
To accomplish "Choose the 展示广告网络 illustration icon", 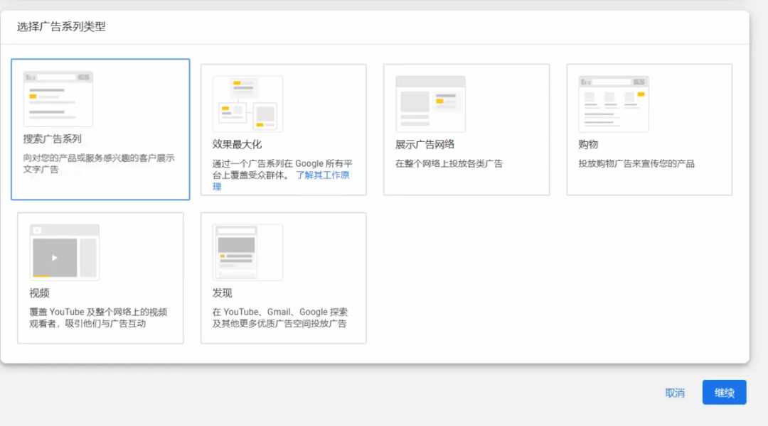I will click(x=430, y=104).
